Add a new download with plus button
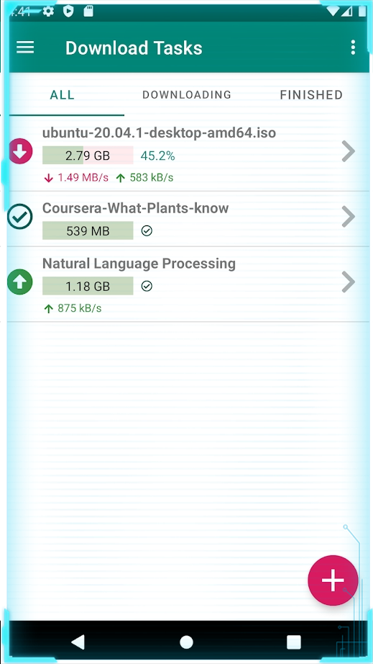Screen dimensions: 373x664 coord(333,580)
